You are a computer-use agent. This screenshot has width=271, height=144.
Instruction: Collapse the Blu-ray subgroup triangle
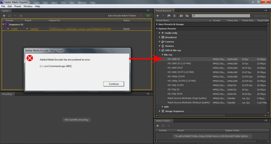162,55
